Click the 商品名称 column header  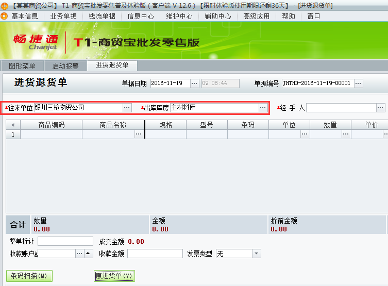coord(113,125)
